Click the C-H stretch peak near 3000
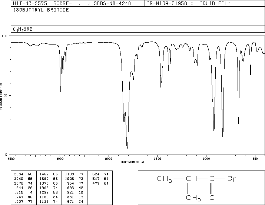This screenshot has width=265, height=205. pos(60,91)
